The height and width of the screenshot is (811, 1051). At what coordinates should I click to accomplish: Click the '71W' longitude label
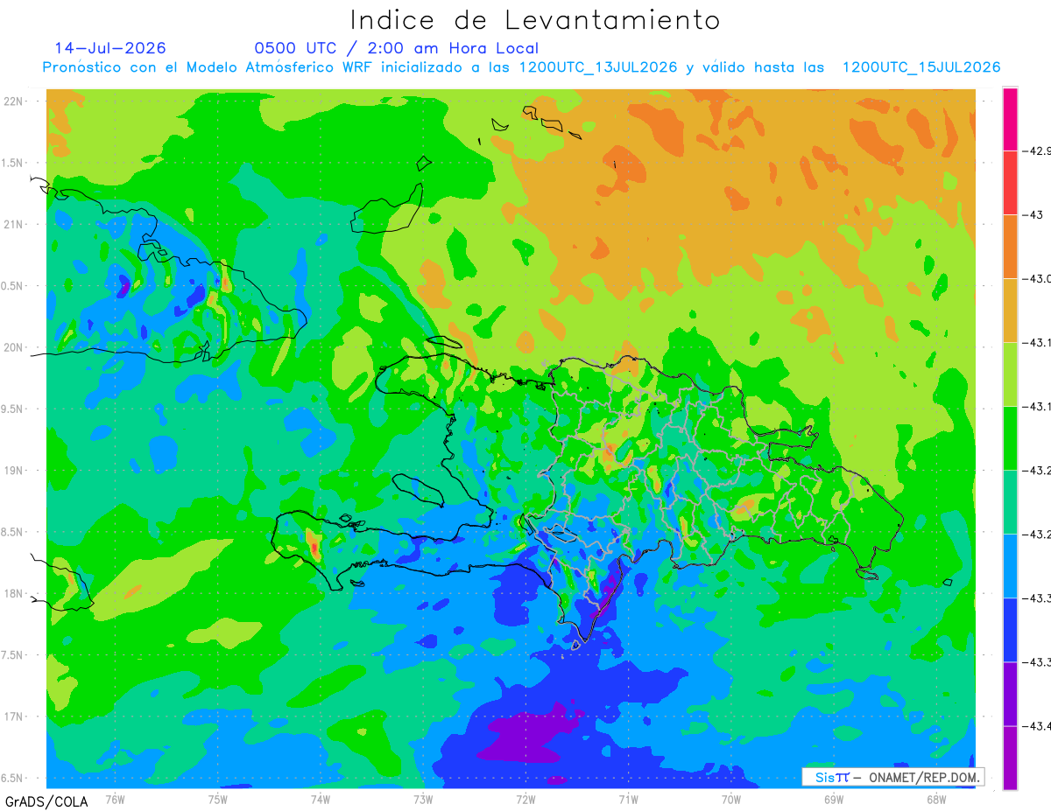(628, 800)
